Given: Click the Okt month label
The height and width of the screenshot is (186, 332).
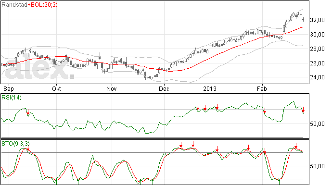Looking at the screenshot, I should pyautogui.click(x=56, y=88).
